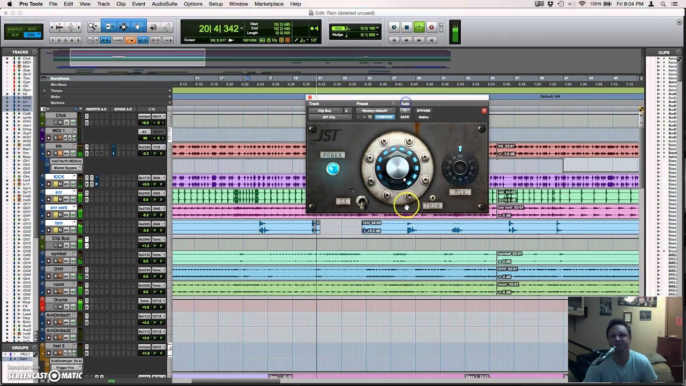Screen dimensions: 686x386
Task: Record-enable the tom track
Action: coord(48,230)
